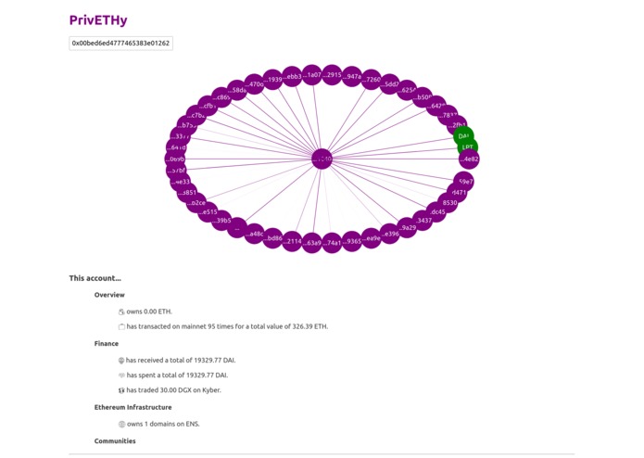Screen dimensions: 644x458
Task: Click the ...74a1 address node
Action: 332,243
